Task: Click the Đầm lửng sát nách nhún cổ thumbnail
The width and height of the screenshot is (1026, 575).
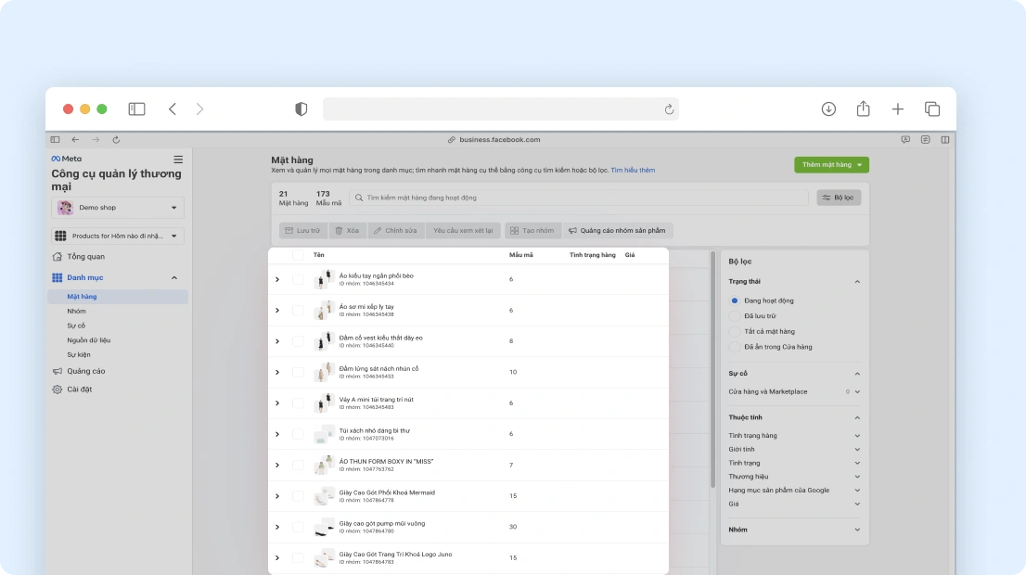Action: point(324,372)
